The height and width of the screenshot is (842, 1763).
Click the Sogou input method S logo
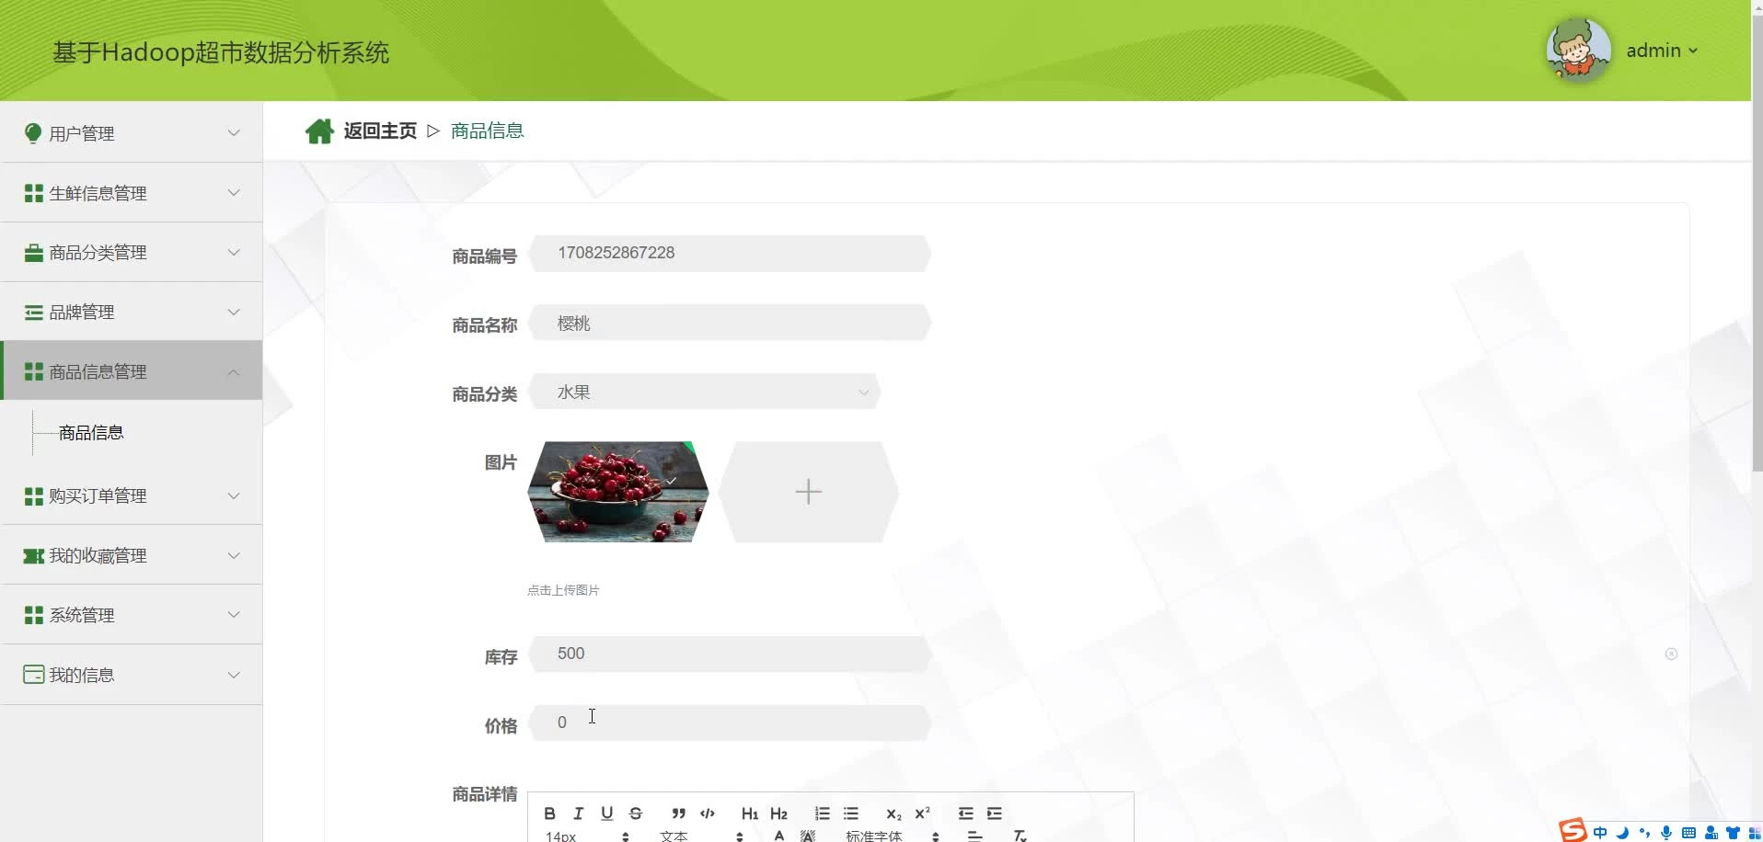point(1573,830)
